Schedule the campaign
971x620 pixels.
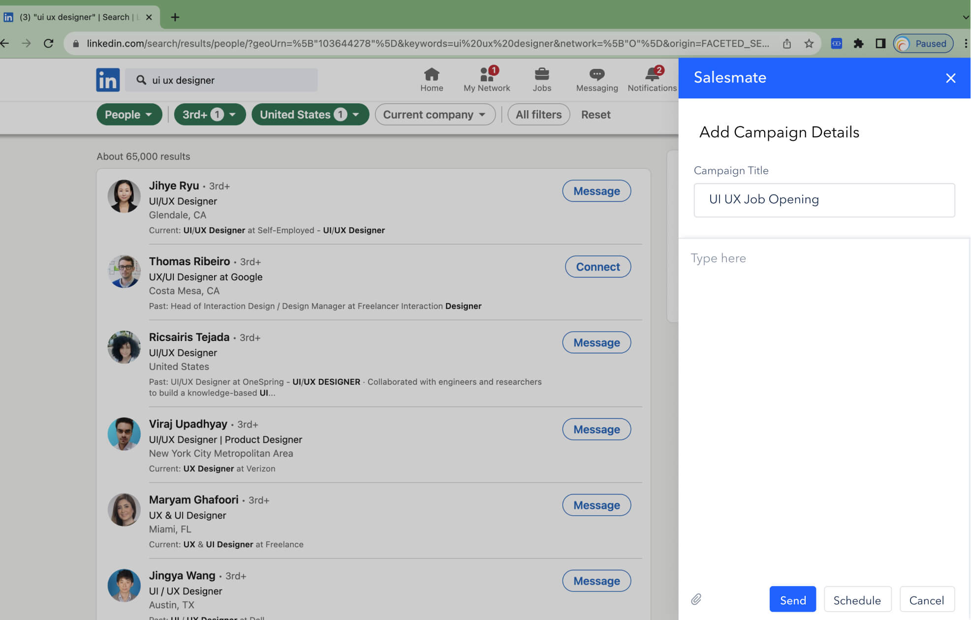[x=857, y=599]
